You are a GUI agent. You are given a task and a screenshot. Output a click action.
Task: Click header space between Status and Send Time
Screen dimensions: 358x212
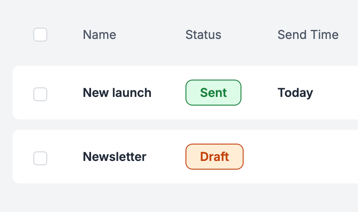click(249, 35)
